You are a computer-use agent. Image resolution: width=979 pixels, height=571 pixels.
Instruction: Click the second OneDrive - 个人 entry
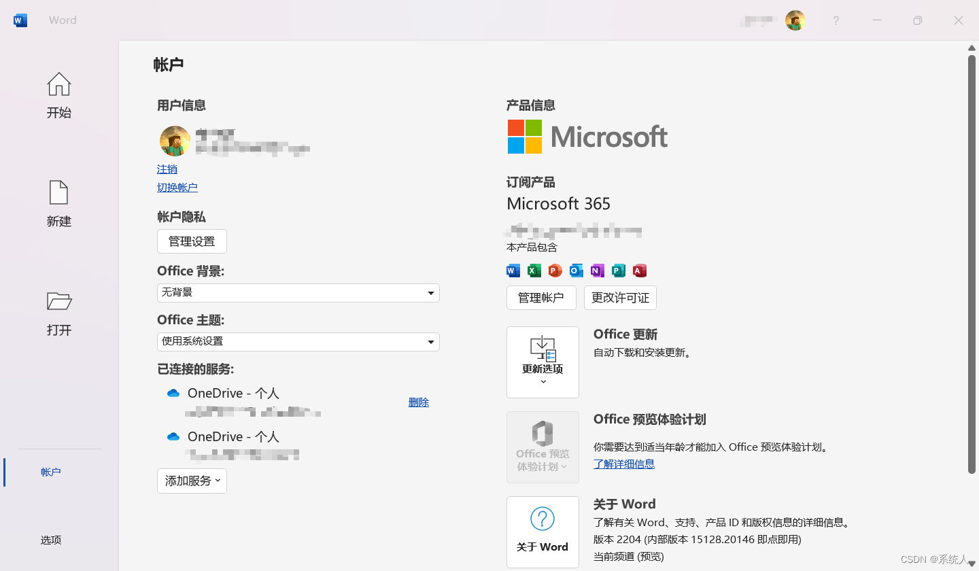(233, 437)
